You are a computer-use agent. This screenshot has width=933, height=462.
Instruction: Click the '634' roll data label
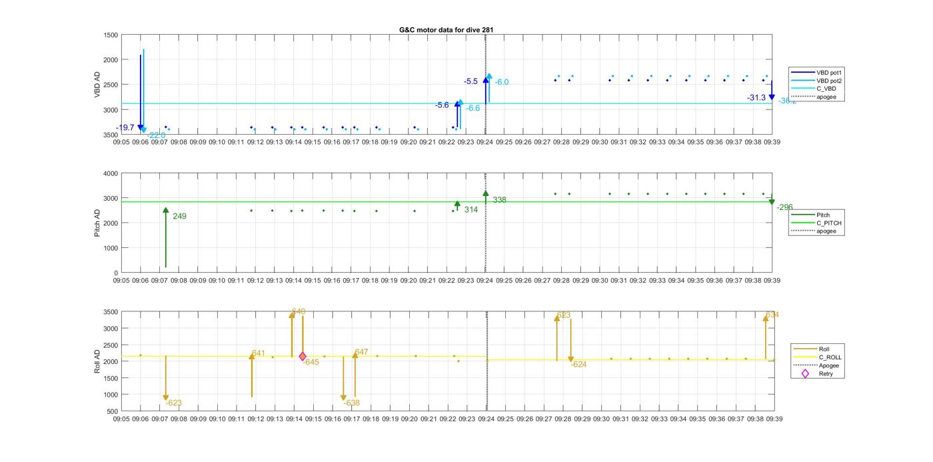[772, 315]
